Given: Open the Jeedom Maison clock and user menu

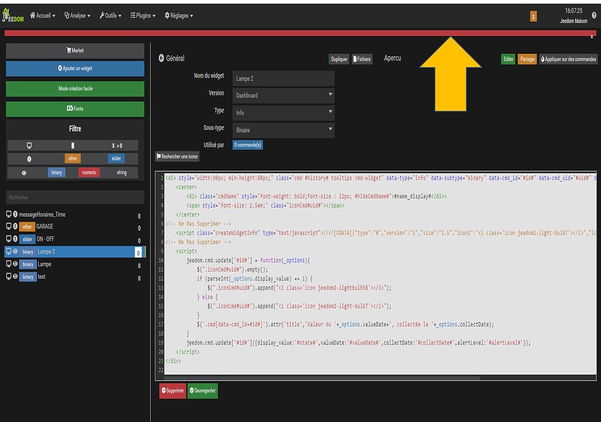Looking at the screenshot, I should pyautogui.click(x=573, y=16).
